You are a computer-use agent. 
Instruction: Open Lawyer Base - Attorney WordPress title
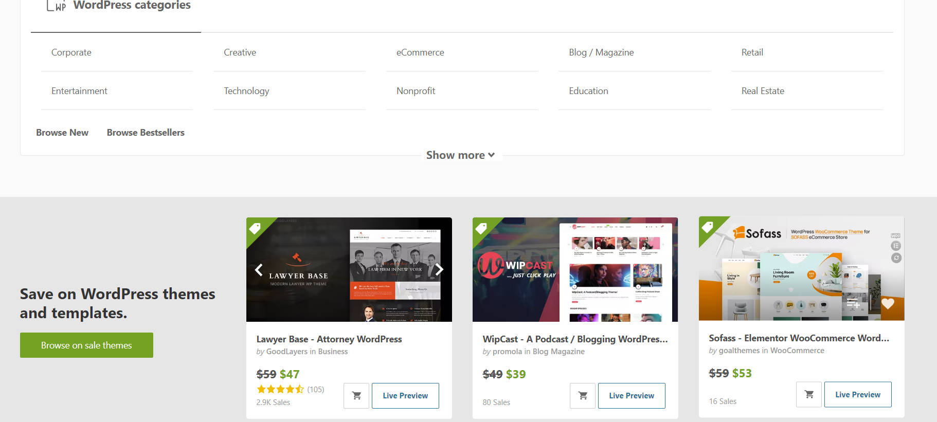tap(329, 339)
